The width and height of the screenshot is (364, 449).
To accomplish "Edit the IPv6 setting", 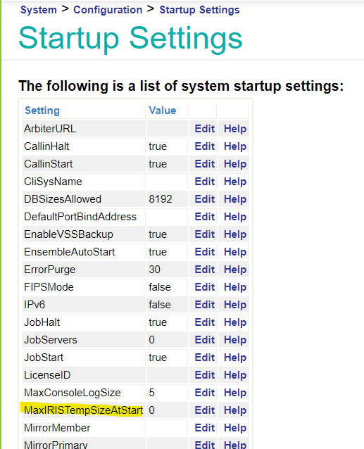I will [205, 305].
